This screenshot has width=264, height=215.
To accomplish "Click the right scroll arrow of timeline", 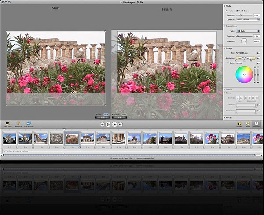I will [x=261, y=155].
